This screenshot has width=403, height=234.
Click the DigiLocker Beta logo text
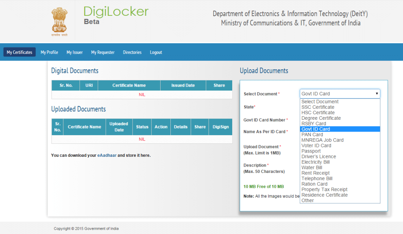[x=116, y=15]
